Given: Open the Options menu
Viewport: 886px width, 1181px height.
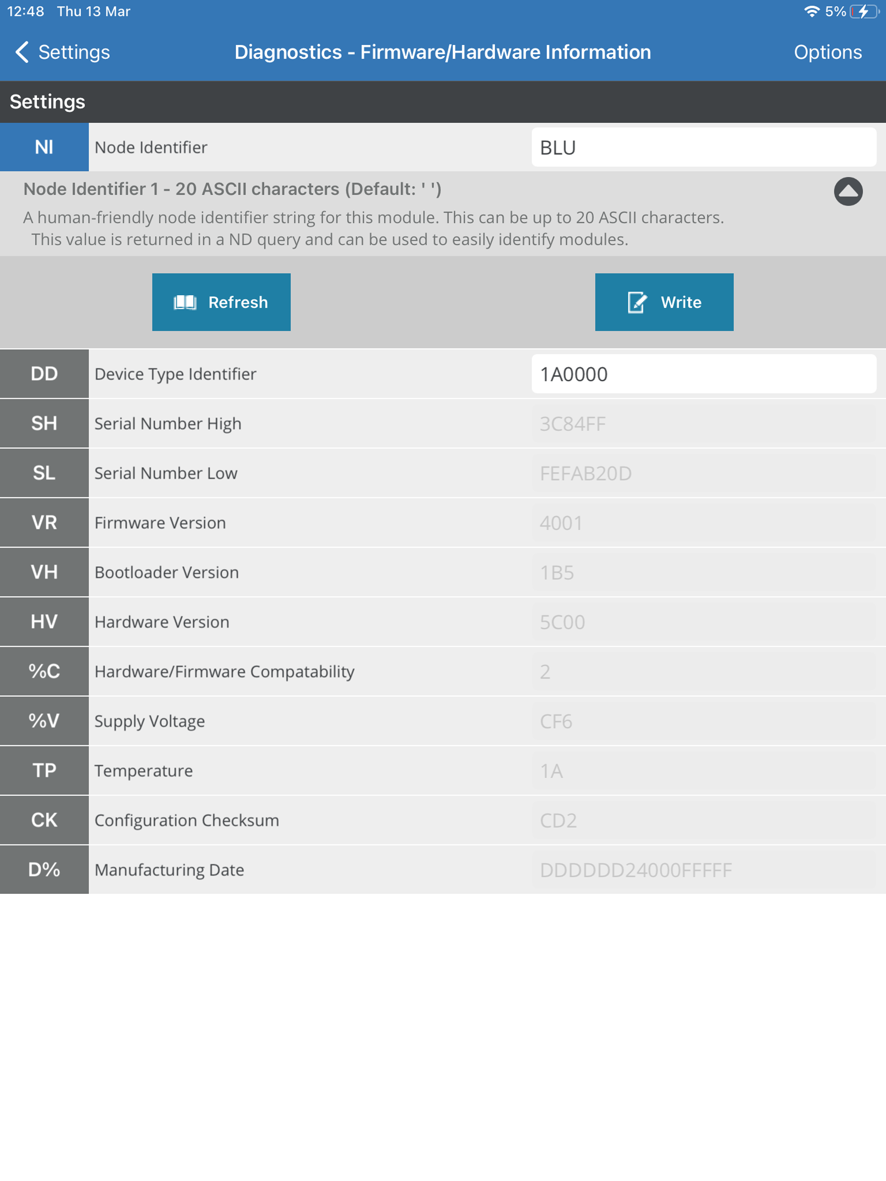Looking at the screenshot, I should pos(827,52).
